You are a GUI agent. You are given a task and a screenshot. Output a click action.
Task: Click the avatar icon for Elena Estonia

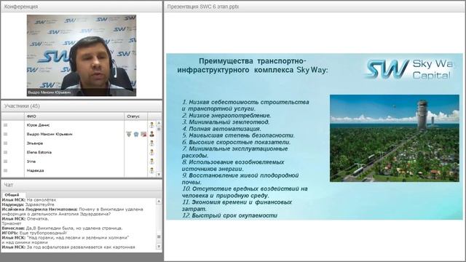(152, 152)
